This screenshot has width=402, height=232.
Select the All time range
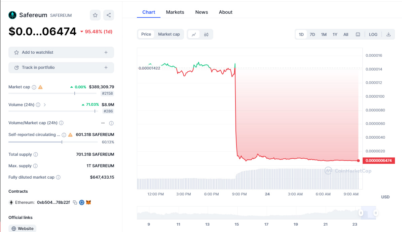pyautogui.click(x=346, y=35)
